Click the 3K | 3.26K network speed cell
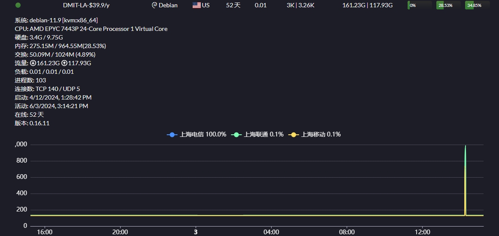Screen dimensions: 499x236 [x=300, y=5]
